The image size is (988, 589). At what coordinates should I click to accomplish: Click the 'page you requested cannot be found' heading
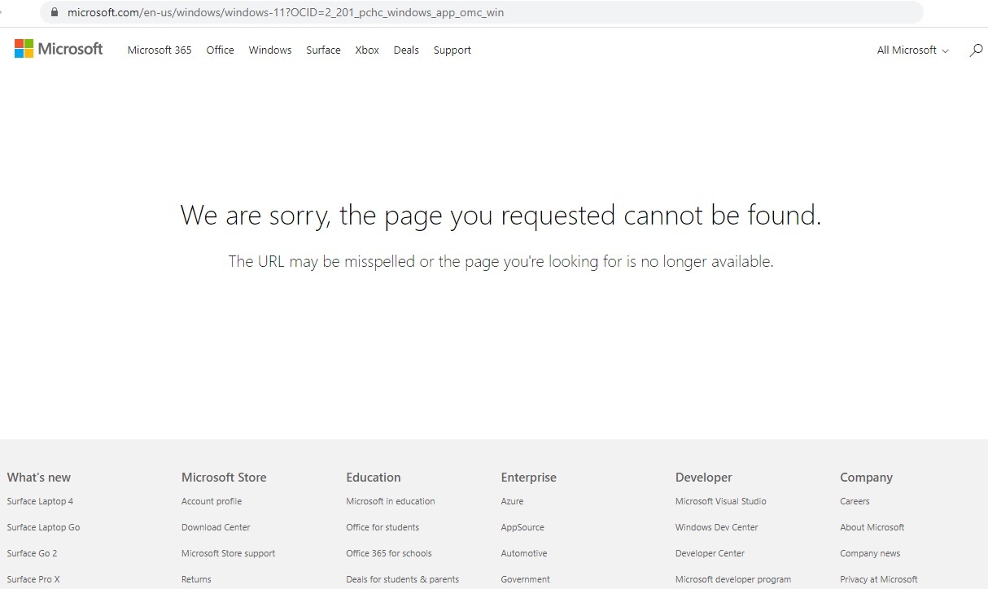pos(501,216)
